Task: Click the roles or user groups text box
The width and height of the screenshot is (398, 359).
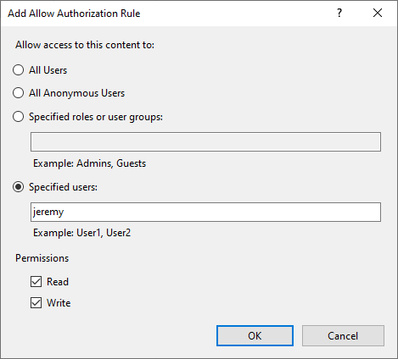Action: pyautogui.click(x=205, y=141)
